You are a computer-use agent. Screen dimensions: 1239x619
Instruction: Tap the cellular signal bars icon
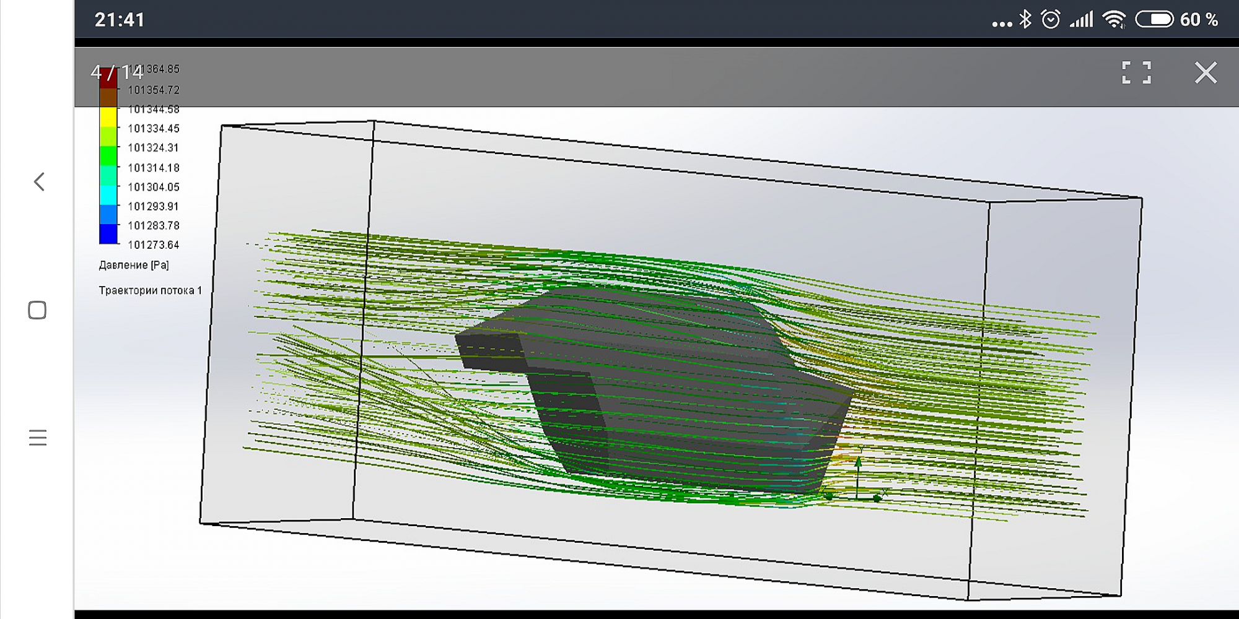[x=1082, y=20]
